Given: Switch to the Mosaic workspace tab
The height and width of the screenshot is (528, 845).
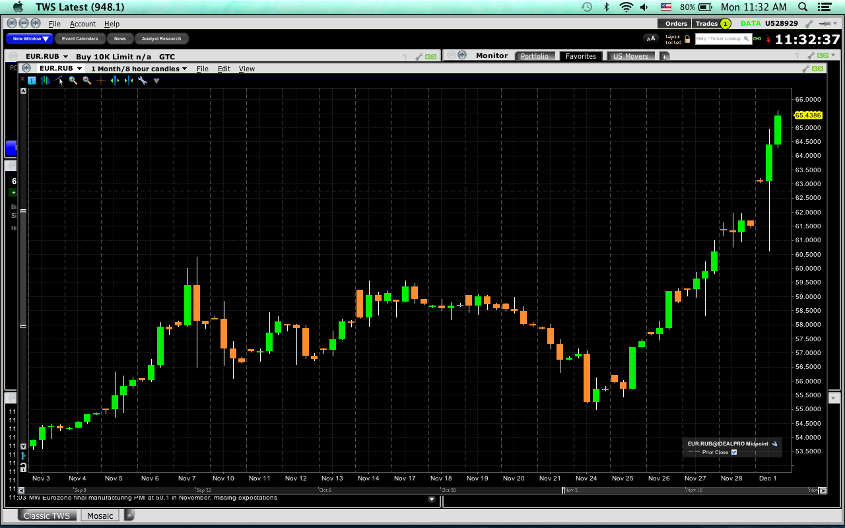Looking at the screenshot, I should coord(100,515).
